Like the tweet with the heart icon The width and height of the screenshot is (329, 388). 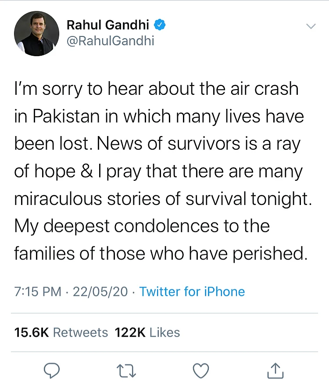click(200, 371)
